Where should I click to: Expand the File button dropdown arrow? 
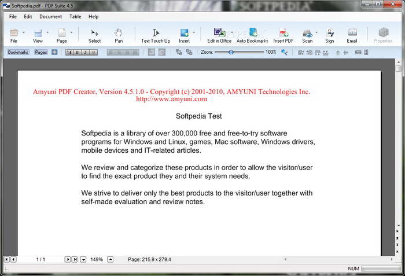click(24, 32)
